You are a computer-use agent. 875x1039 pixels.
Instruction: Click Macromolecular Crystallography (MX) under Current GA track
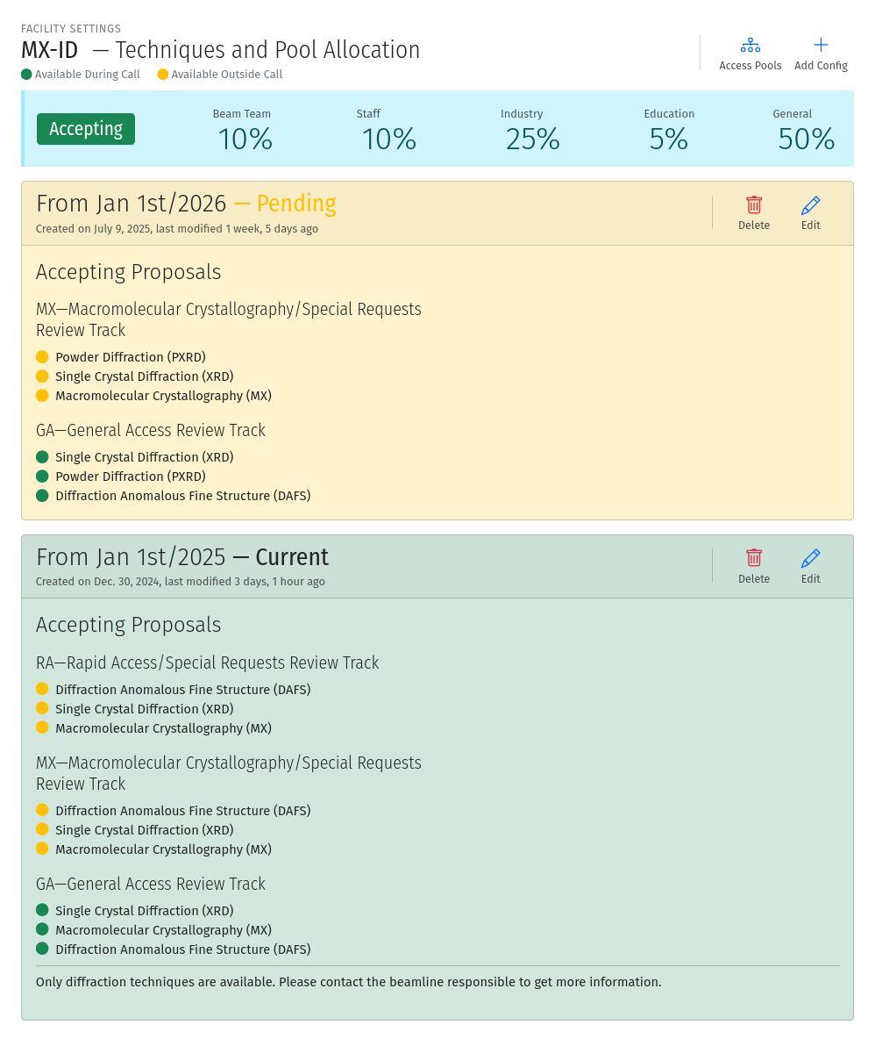163,930
